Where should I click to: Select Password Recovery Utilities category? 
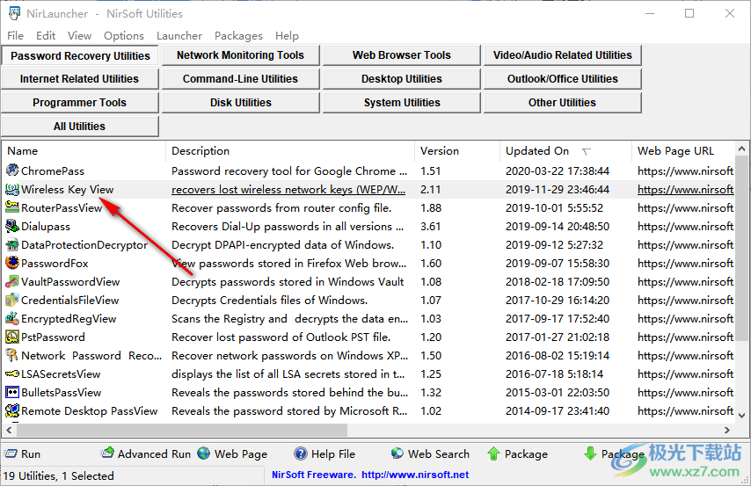(80, 55)
